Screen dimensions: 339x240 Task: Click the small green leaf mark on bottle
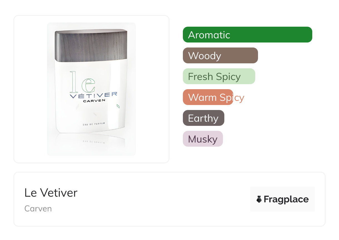tap(118, 106)
